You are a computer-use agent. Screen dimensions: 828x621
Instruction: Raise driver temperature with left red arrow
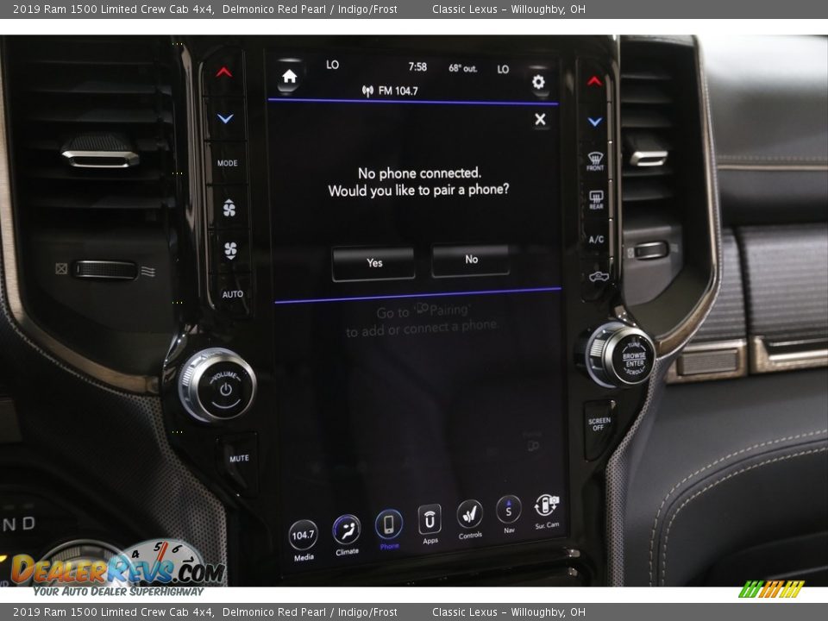pyautogui.click(x=224, y=72)
